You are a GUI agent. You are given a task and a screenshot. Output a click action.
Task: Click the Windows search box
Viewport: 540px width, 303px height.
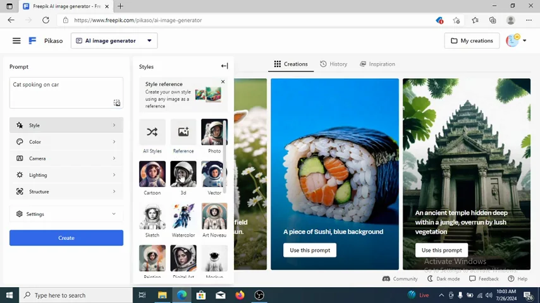(76, 295)
